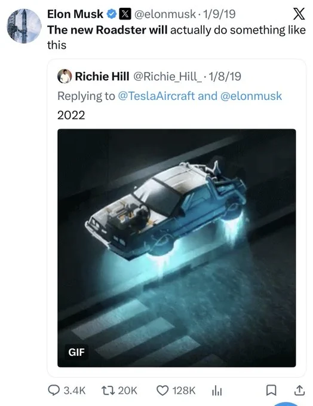Viewport: 313px width, 406px height.
Task: Open the Richie Hill display name
Action: (x=102, y=77)
